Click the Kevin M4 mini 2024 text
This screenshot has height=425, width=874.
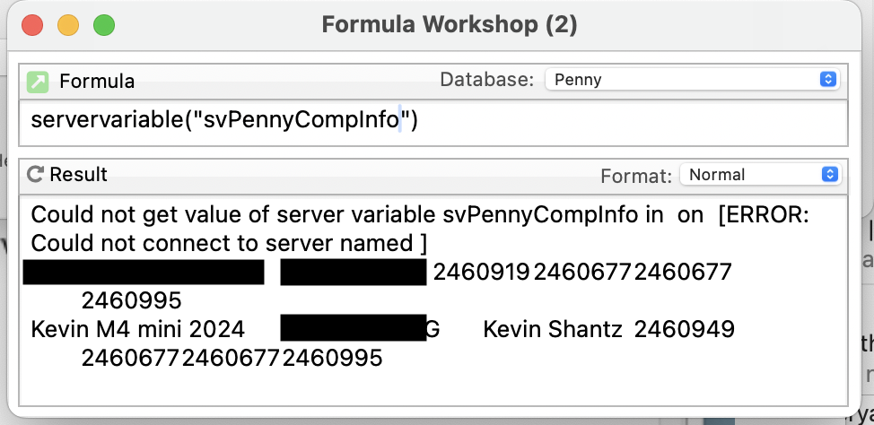coord(137,330)
